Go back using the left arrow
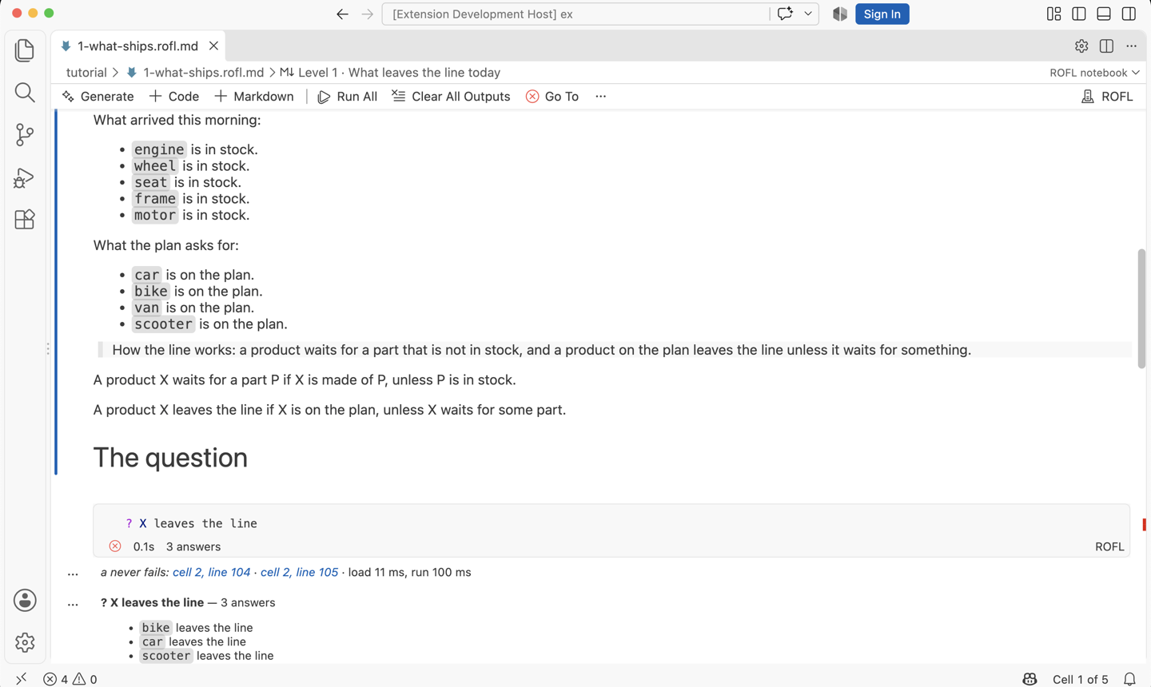Image resolution: width=1151 pixels, height=687 pixels. [342, 14]
